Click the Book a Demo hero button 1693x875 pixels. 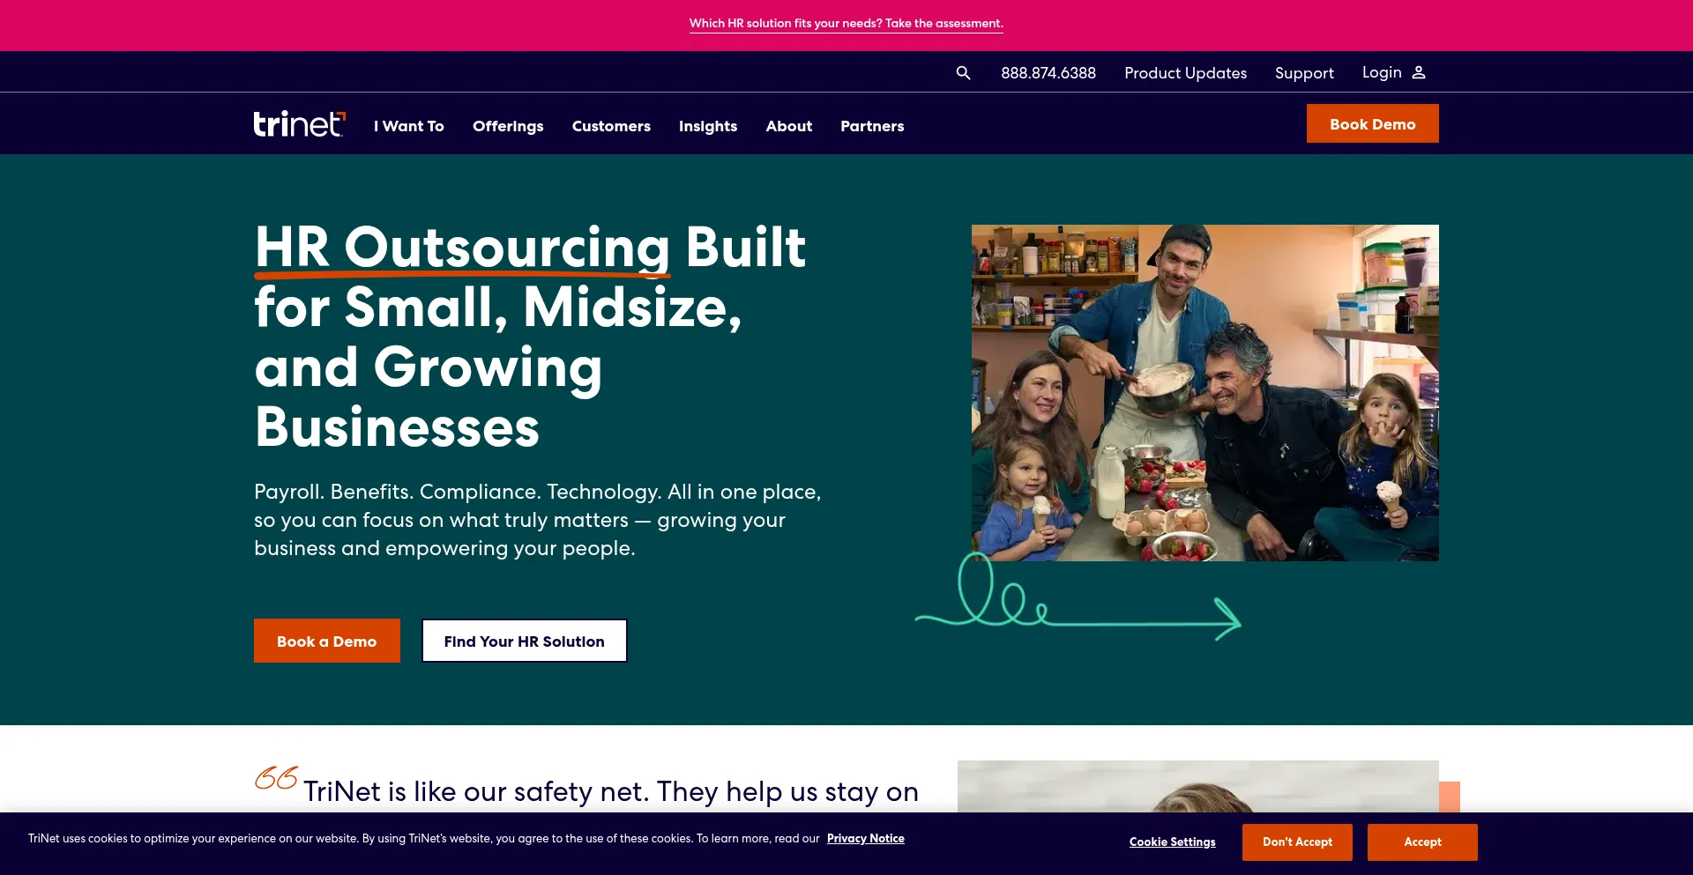pyautogui.click(x=327, y=641)
